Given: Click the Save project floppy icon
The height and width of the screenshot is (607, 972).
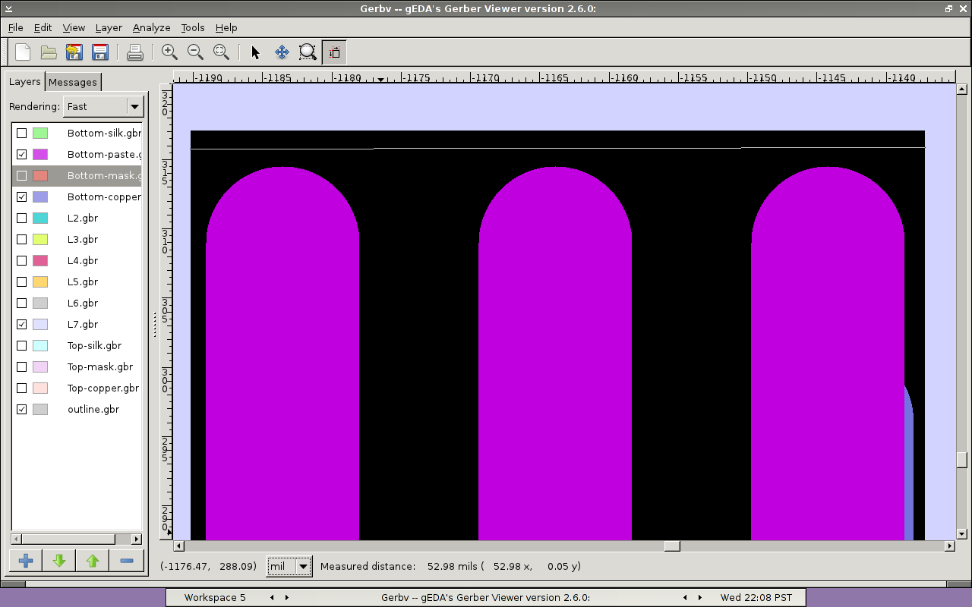Looking at the screenshot, I should (x=99, y=52).
